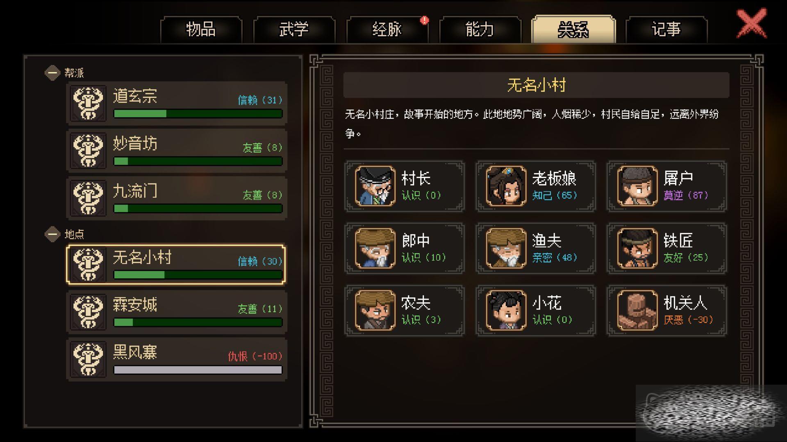787x442 pixels.
Task: Select the 老板娘 portrait icon
Action: pos(506,186)
